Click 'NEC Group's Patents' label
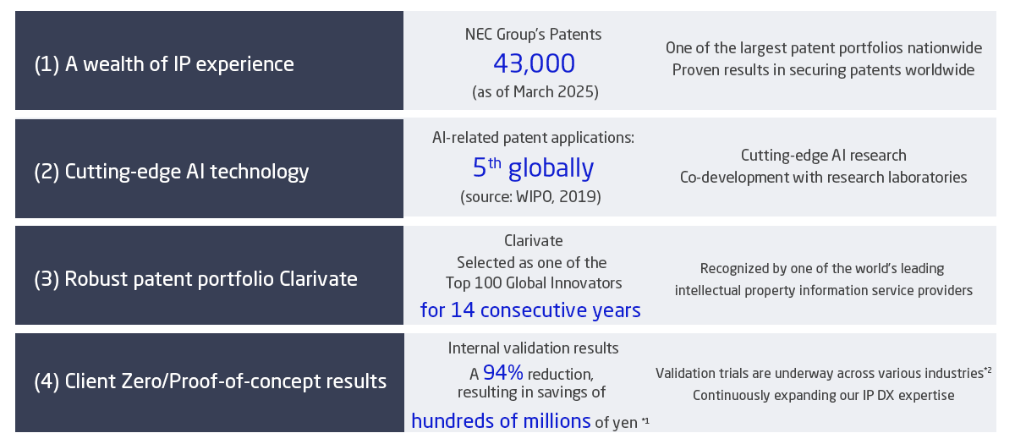The width and height of the screenshot is (1015, 444). [534, 35]
